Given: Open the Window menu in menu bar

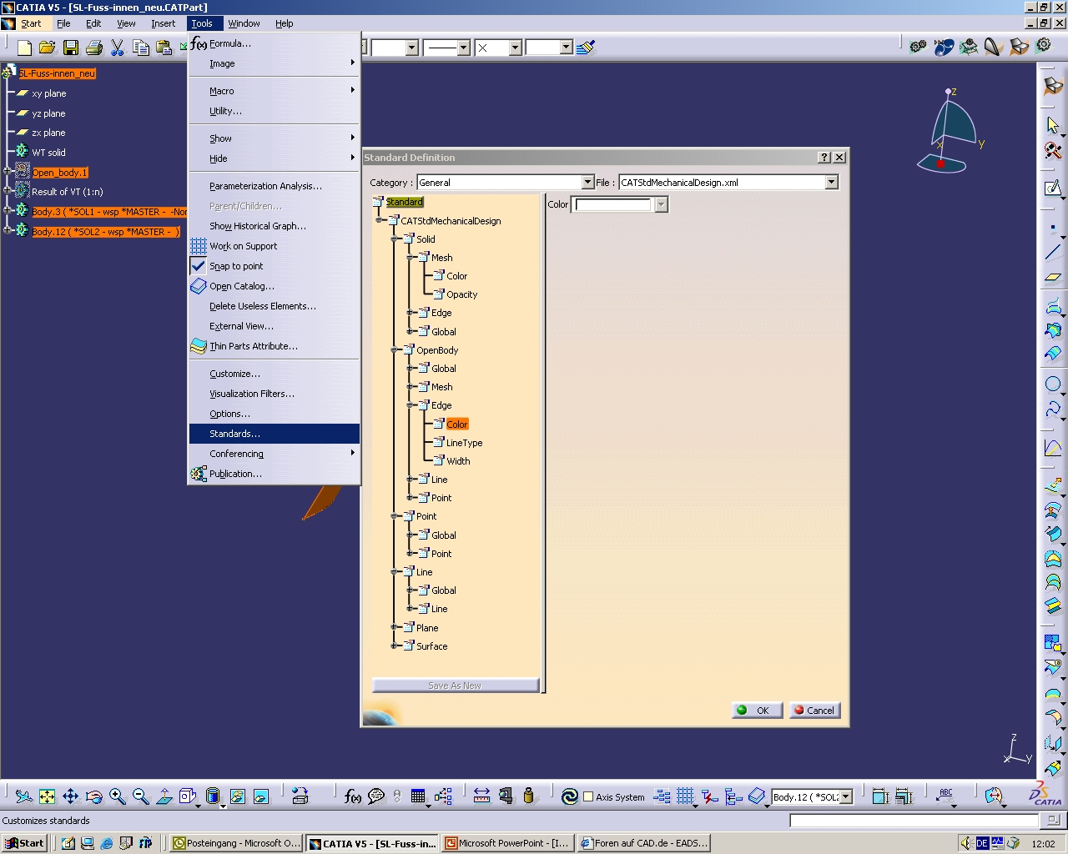Looking at the screenshot, I should pos(244,23).
